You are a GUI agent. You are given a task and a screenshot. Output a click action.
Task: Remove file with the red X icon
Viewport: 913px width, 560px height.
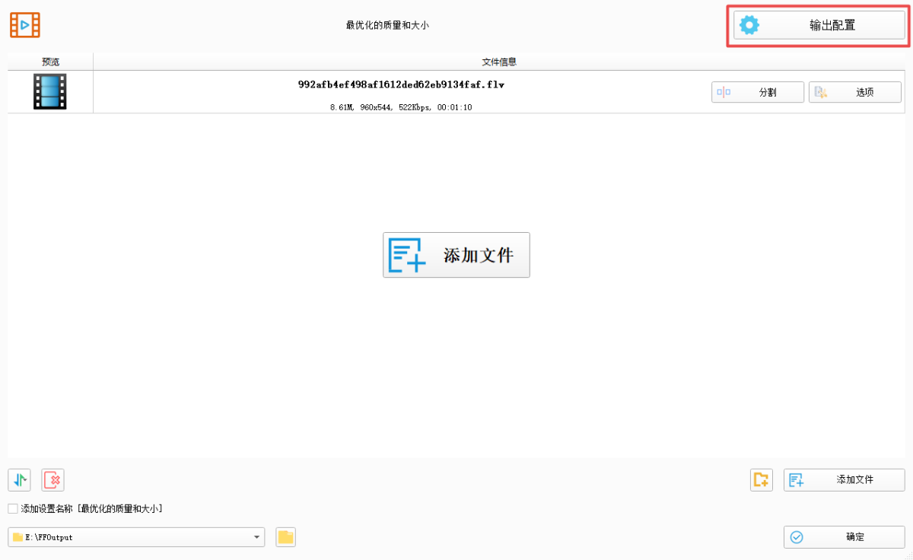coord(52,479)
